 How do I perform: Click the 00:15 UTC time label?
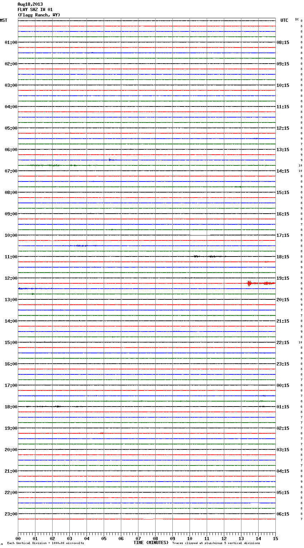[283, 385]
